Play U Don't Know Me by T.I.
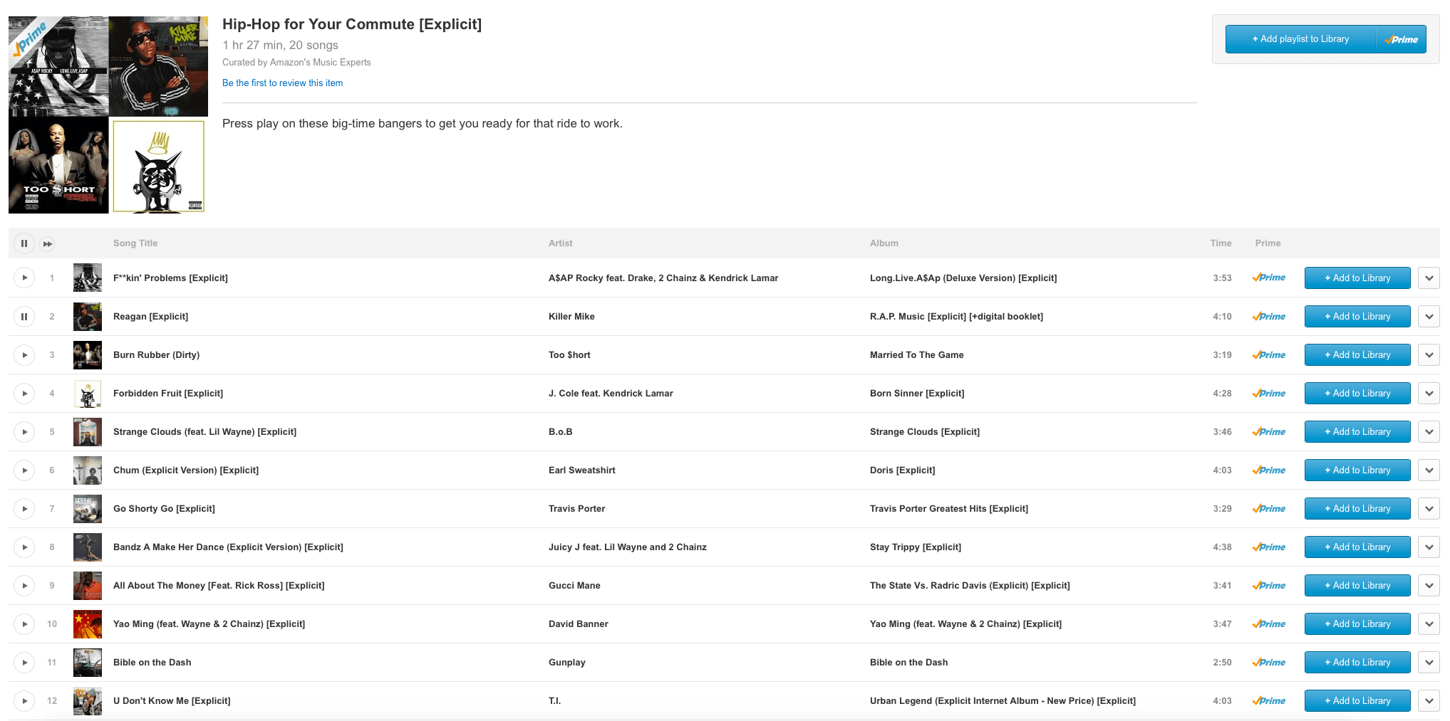 (x=24, y=700)
